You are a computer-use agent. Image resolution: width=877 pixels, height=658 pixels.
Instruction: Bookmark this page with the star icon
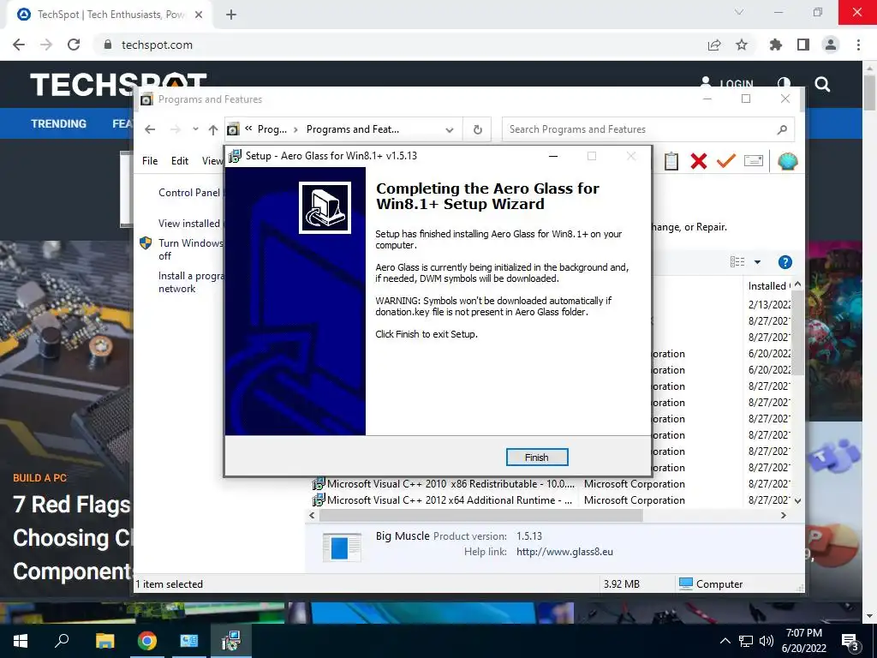[x=742, y=45]
